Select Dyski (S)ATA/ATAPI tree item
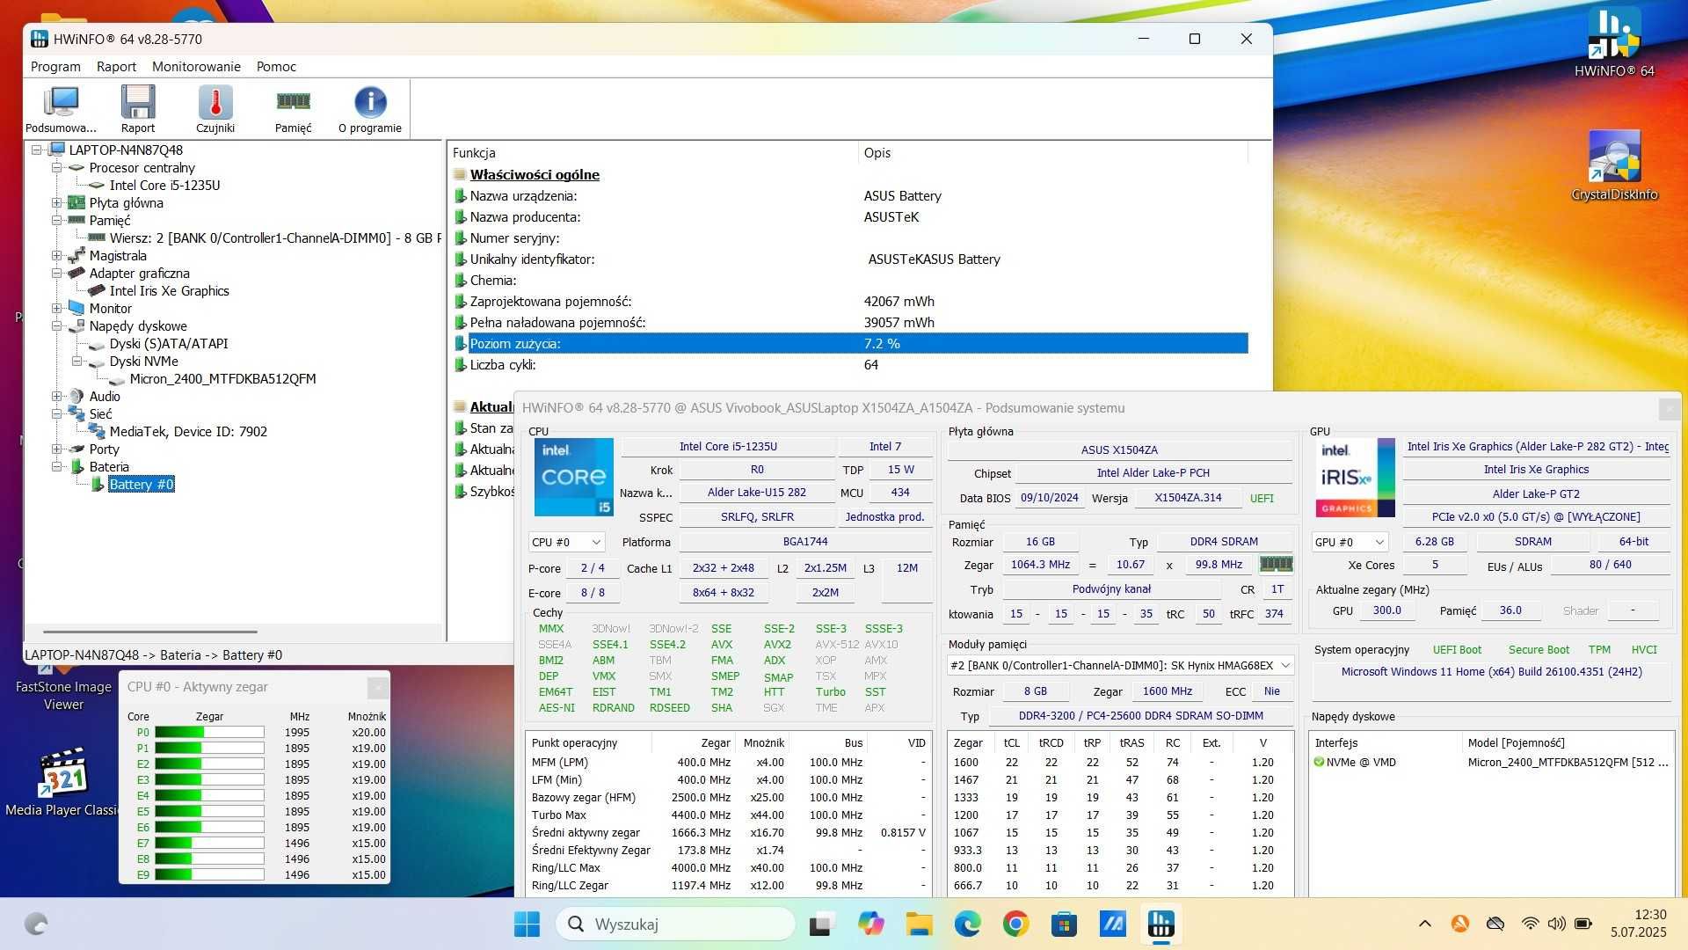This screenshot has height=950, width=1688. click(169, 343)
